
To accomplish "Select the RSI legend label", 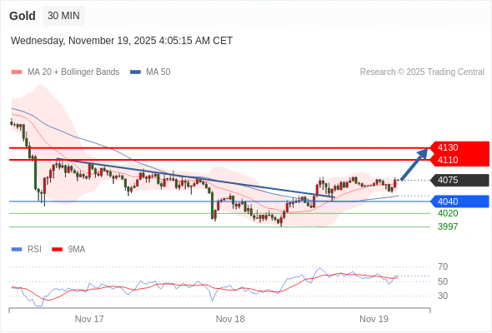I will (x=34, y=250).
